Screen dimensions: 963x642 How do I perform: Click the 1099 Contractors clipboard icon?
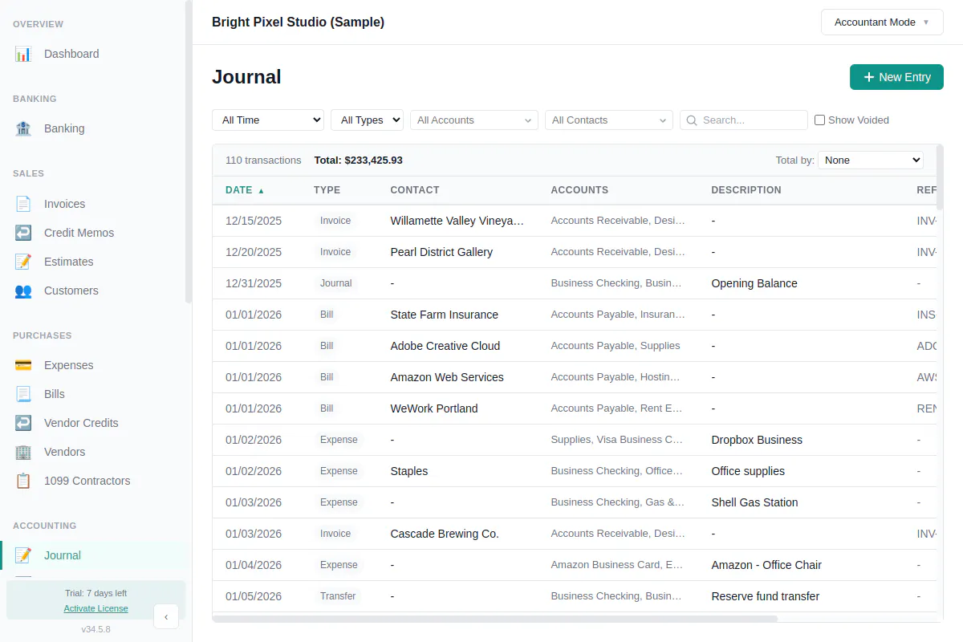click(x=23, y=481)
